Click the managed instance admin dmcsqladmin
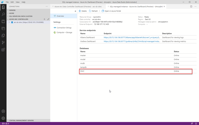This screenshot has width=199, height=125. click(x=163, y=22)
